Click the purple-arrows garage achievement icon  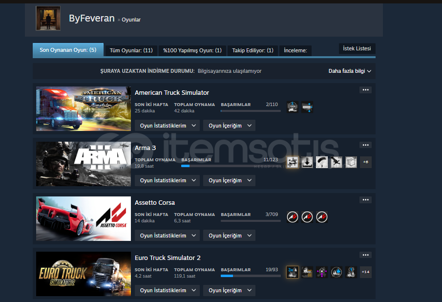coord(322,272)
